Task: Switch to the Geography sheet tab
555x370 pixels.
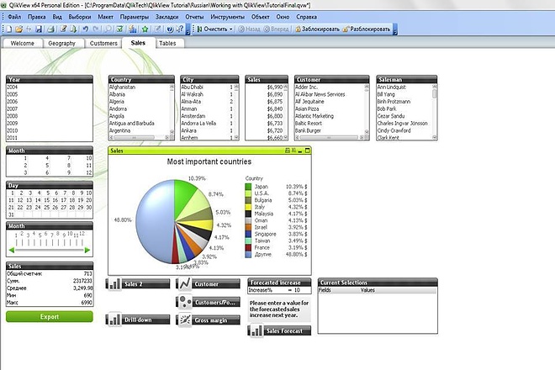Action: pos(62,43)
